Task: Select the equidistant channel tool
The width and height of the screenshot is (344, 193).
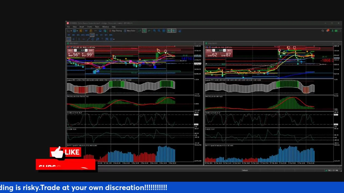Action: point(93,39)
